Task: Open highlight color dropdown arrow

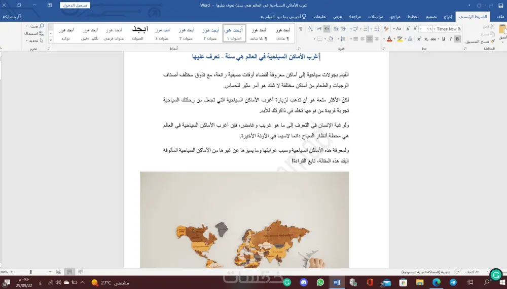Action: (395, 39)
